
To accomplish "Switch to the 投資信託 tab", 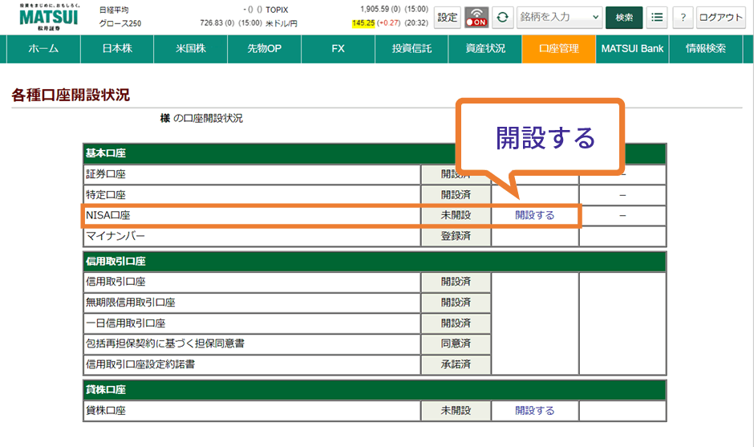I will tap(411, 49).
